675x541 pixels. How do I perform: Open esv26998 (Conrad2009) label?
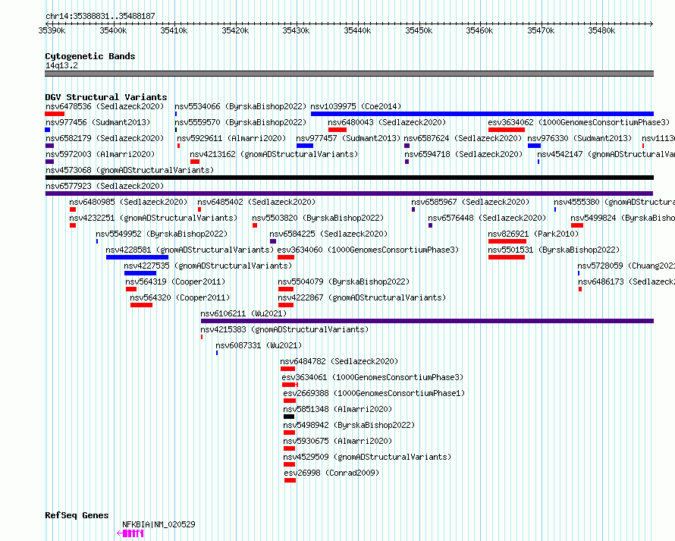coord(331,473)
